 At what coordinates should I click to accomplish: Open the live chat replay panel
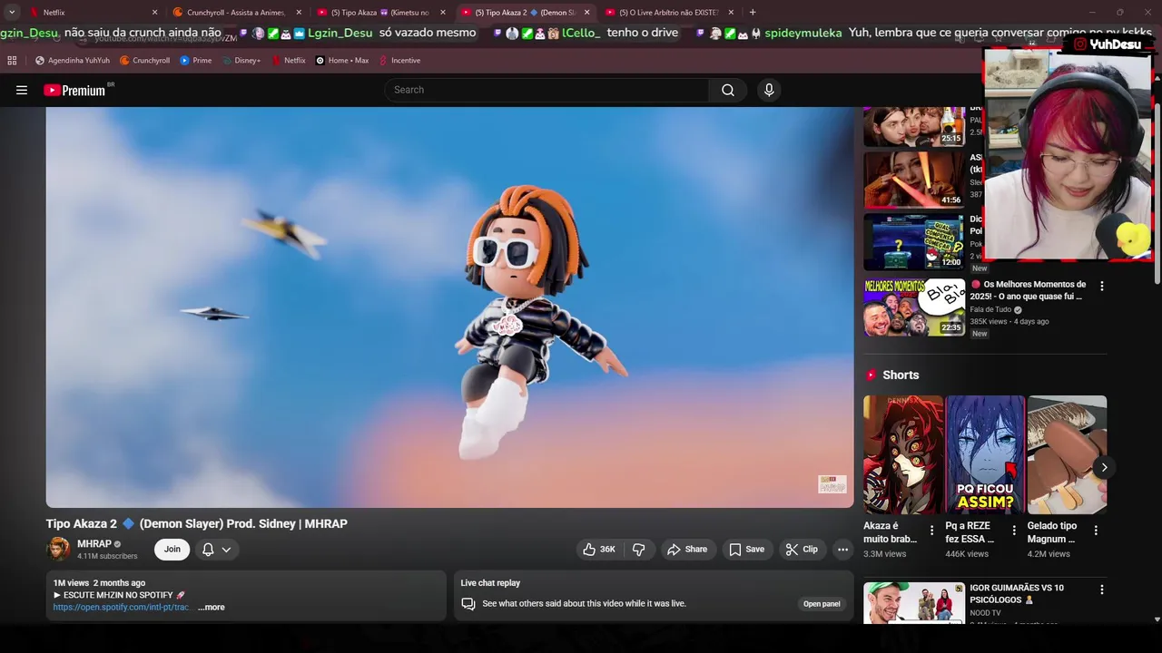point(822,604)
